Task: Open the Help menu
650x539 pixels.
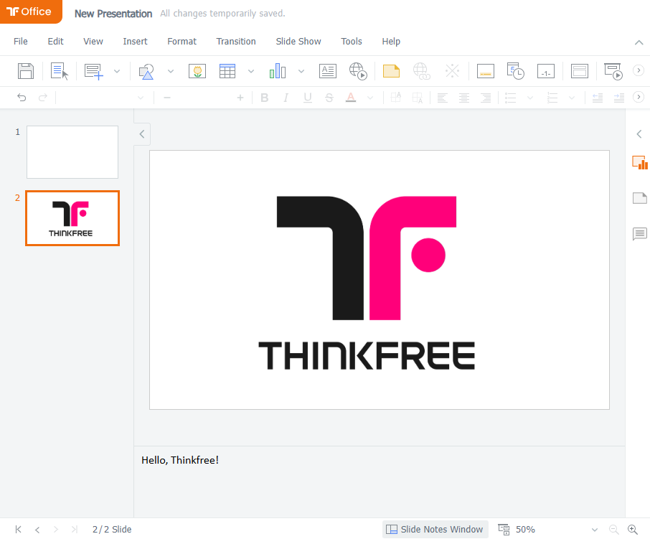Action: tap(391, 42)
